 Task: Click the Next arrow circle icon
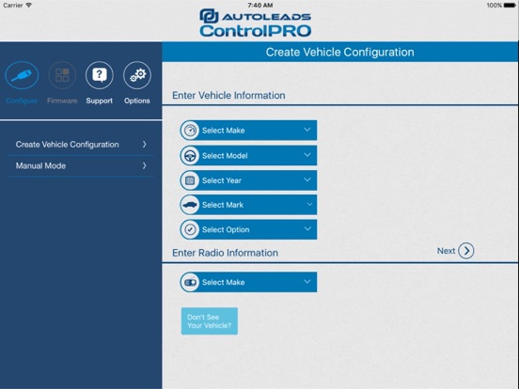pos(466,251)
